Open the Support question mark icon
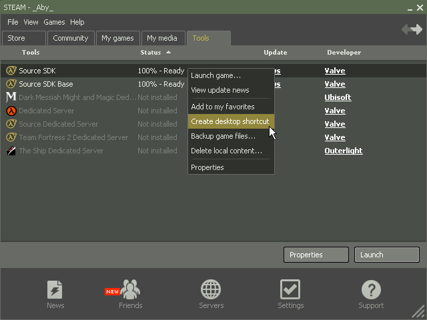The width and height of the screenshot is (427, 320). (x=371, y=289)
